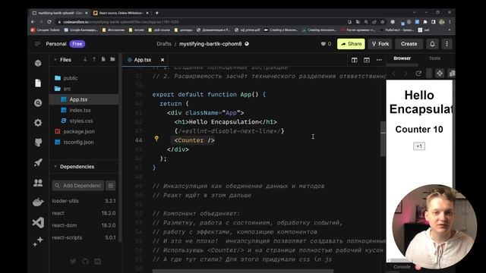Download files using Files header arrow-down icon
This screenshot has height=273, width=486.
85,59
